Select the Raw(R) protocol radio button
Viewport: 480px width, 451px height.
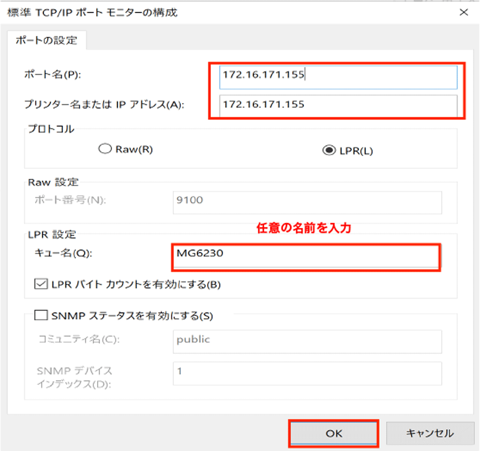point(104,150)
